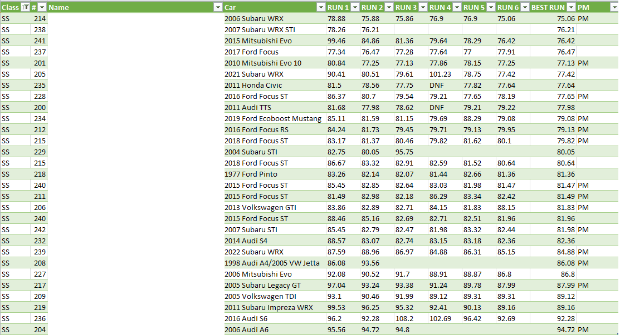Click car number 238

point(39,29)
